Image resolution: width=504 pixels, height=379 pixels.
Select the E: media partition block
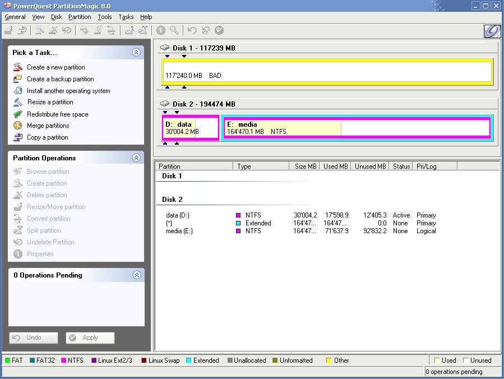[357, 128]
